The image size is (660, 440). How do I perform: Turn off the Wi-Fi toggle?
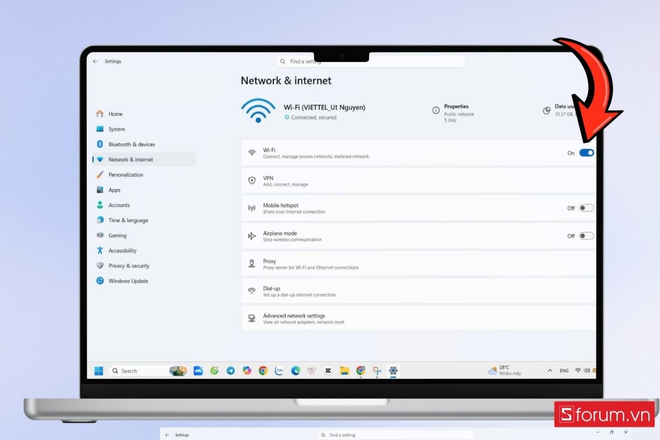click(586, 153)
